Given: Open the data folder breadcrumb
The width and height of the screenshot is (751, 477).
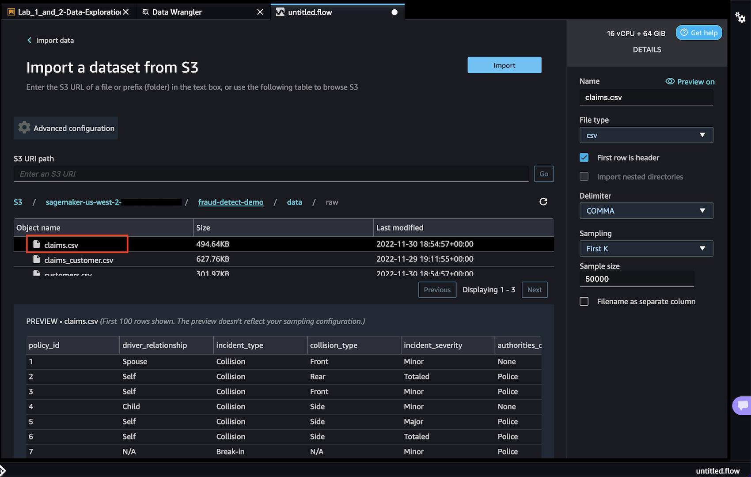Looking at the screenshot, I should [x=295, y=202].
